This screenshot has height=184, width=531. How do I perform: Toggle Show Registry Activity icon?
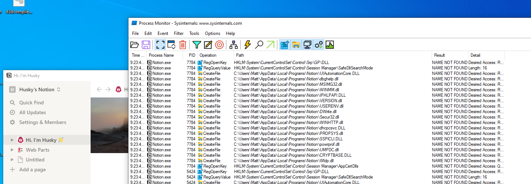coord(285,45)
